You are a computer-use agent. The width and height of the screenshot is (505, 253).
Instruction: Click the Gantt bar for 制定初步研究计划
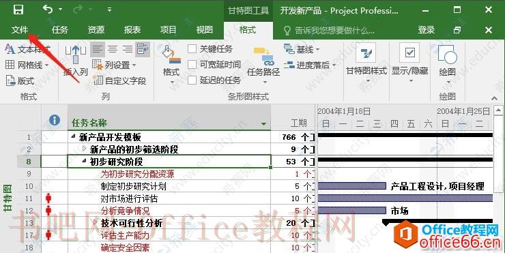(x=352, y=185)
